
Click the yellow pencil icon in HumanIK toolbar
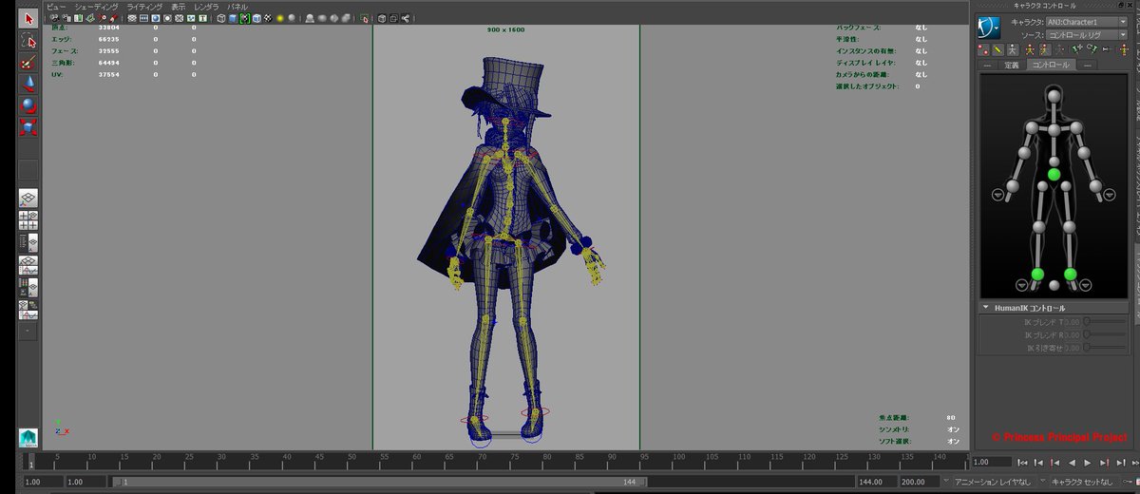point(997,49)
